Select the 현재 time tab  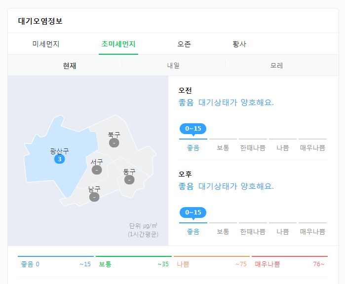[x=70, y=66]
